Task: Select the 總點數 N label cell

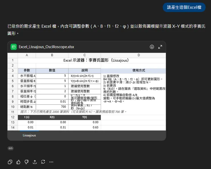Action: pos(27,107)
